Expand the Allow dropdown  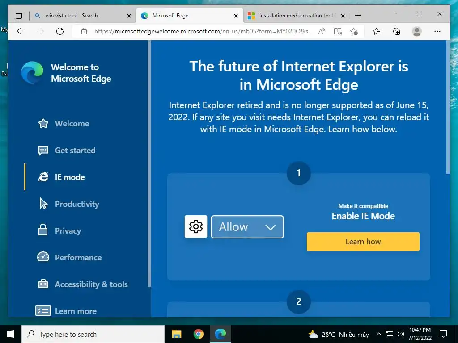(x=247, y=226)
